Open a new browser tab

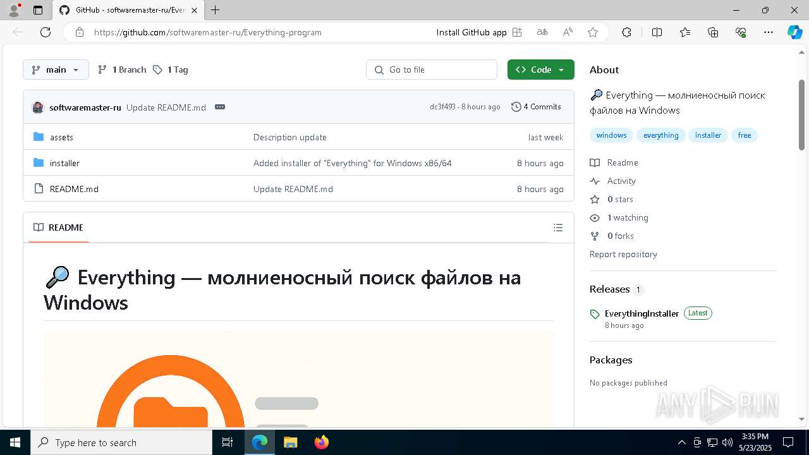coord(216,10)
